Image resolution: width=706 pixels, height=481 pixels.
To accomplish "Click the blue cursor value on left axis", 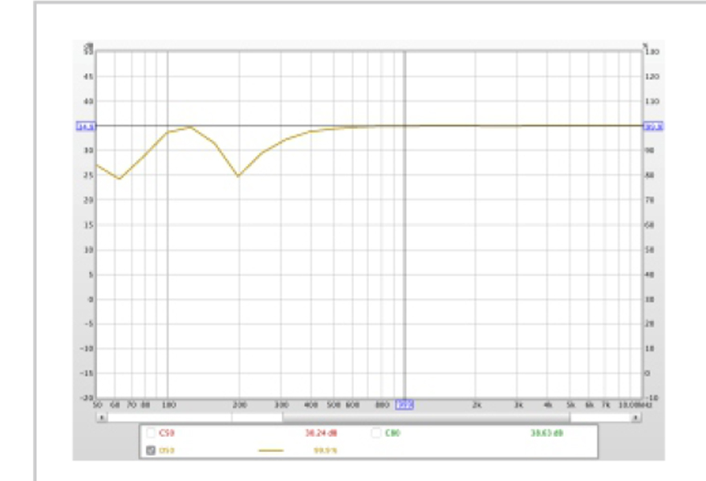I will tap(85, 126).
